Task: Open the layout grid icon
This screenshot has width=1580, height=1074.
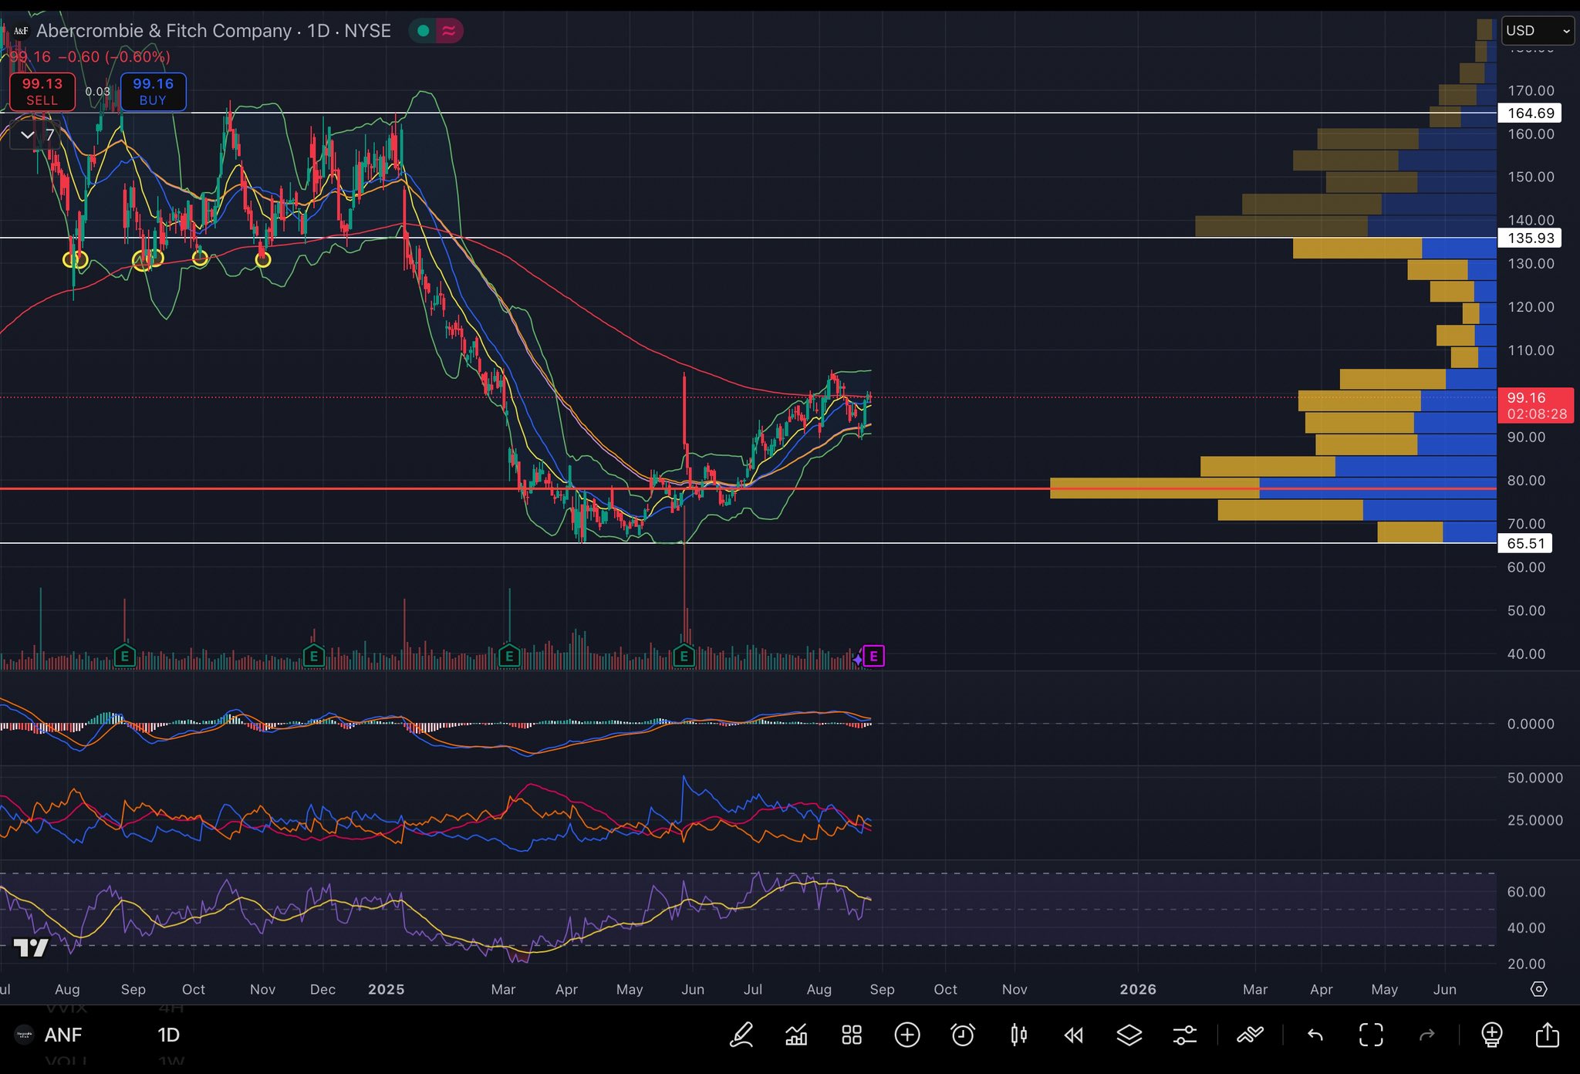Action: point(852,1035)
